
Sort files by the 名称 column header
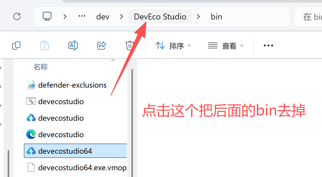[x=41, y=67]
